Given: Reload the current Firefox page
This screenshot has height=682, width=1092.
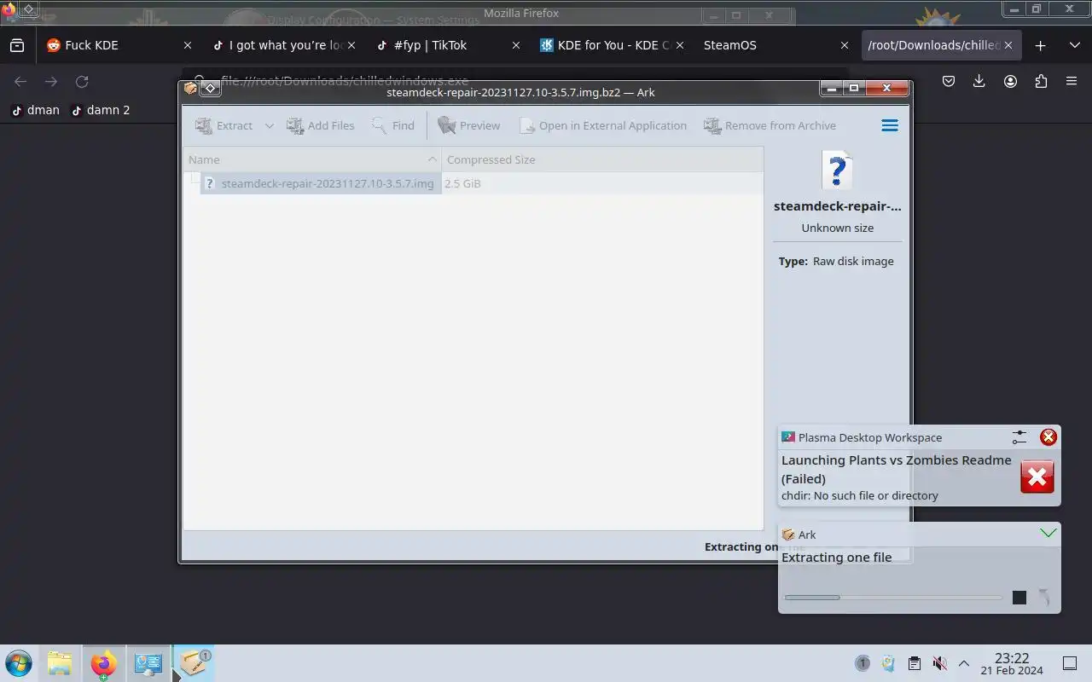Looking at the screenshot, I should click(82, 81).
